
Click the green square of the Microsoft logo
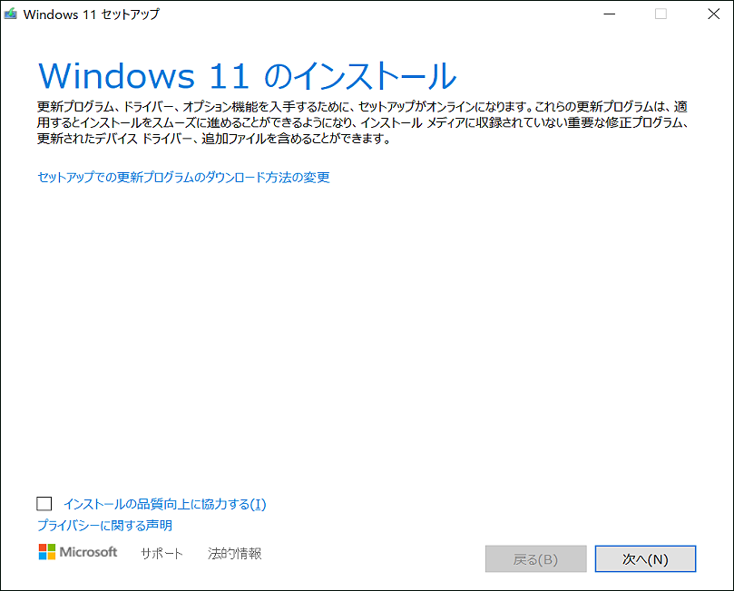click(x=52, y=547)
